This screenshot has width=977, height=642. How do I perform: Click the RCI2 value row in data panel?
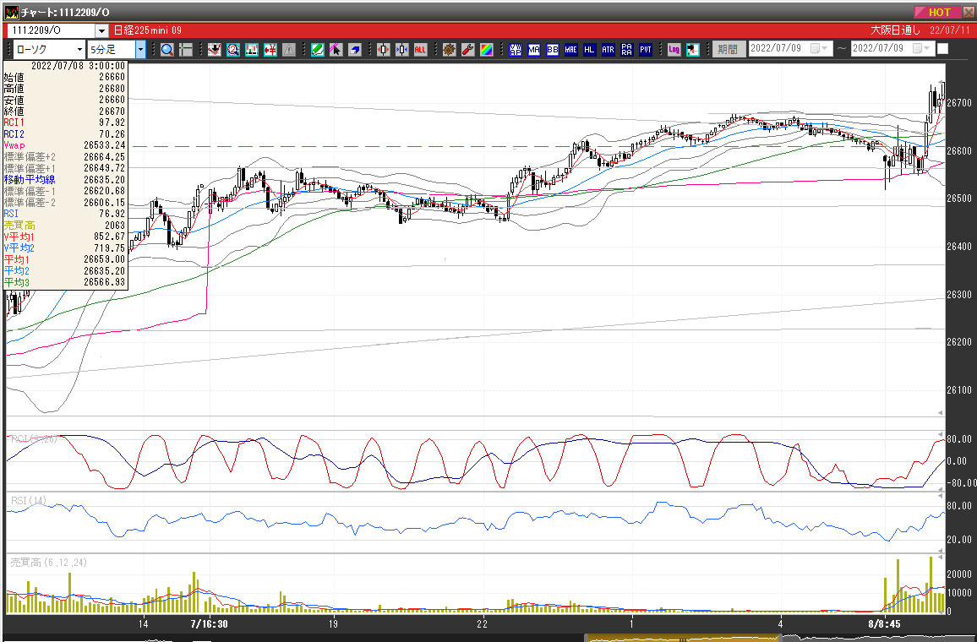click(x=65, y=133)
